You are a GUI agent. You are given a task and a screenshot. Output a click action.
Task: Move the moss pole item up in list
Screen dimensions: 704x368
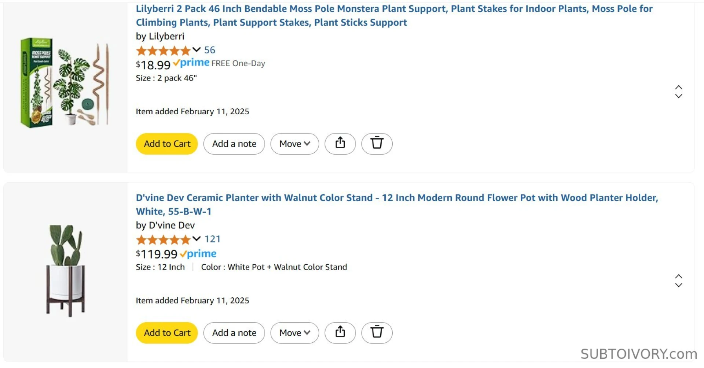pyautogui.click(x=679, y=88)
